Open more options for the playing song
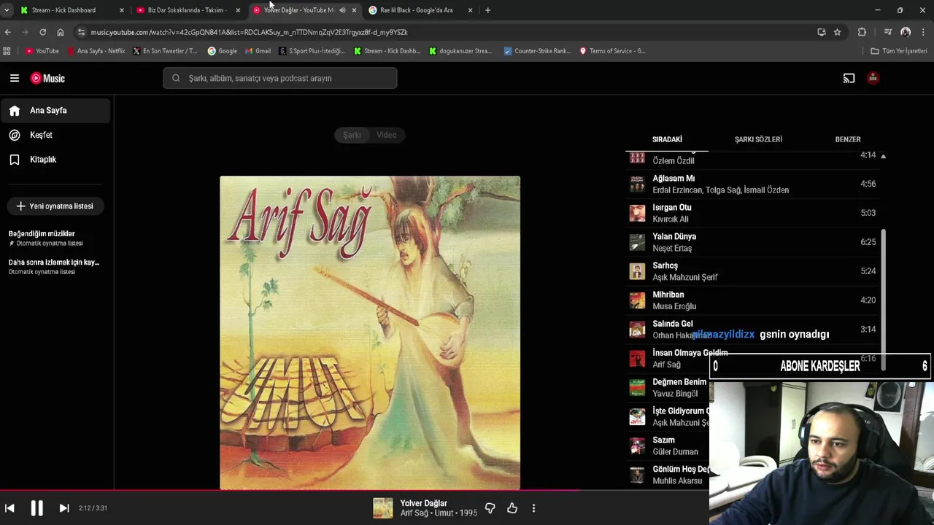 tap(533, 508)
